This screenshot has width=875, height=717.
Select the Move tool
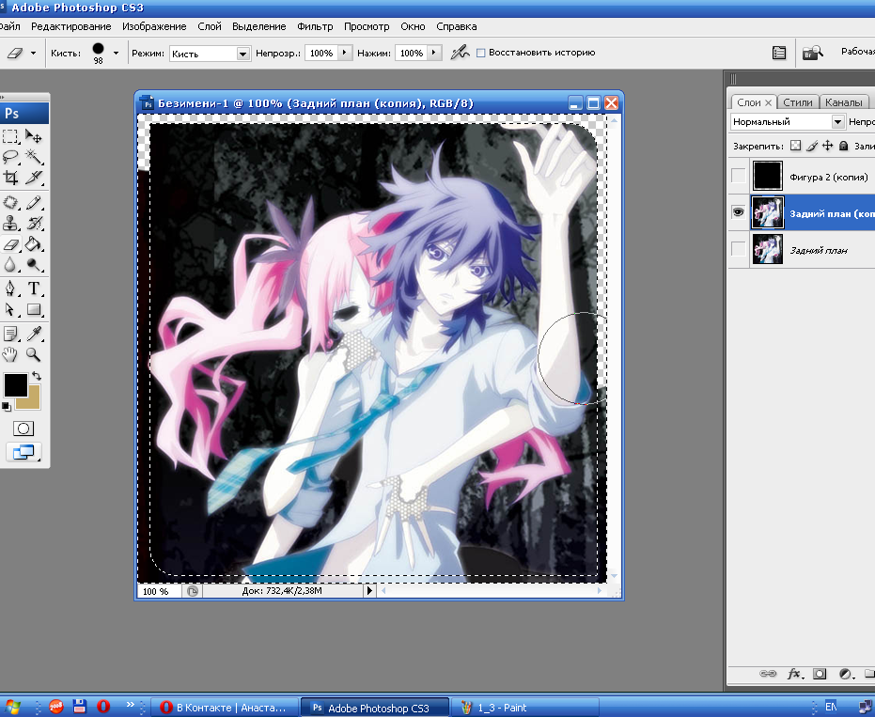(34, 136)
